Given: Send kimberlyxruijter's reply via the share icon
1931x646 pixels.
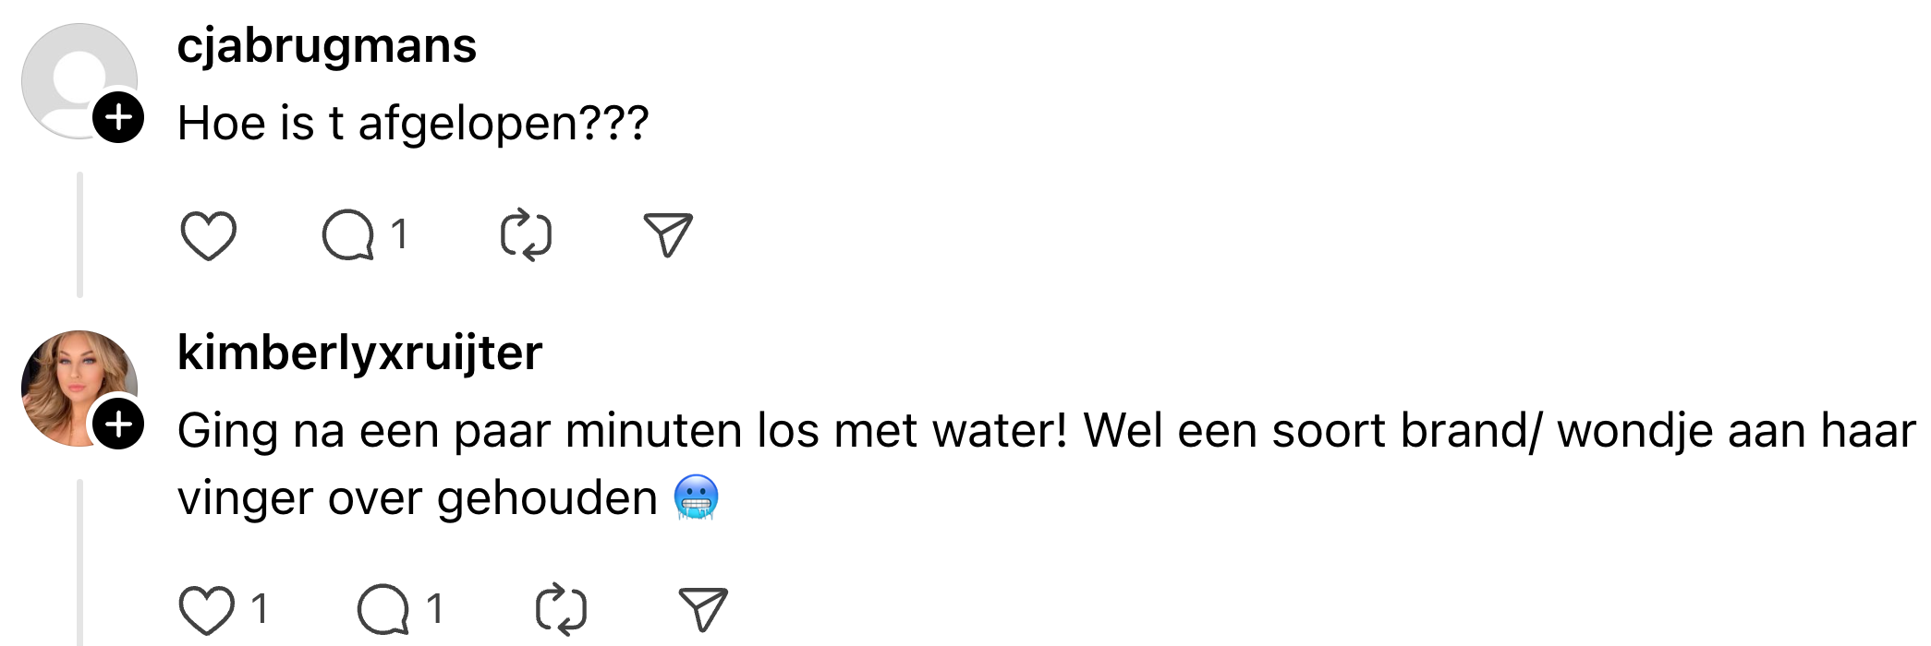Looking at the screenshot, I should [702, 610].
